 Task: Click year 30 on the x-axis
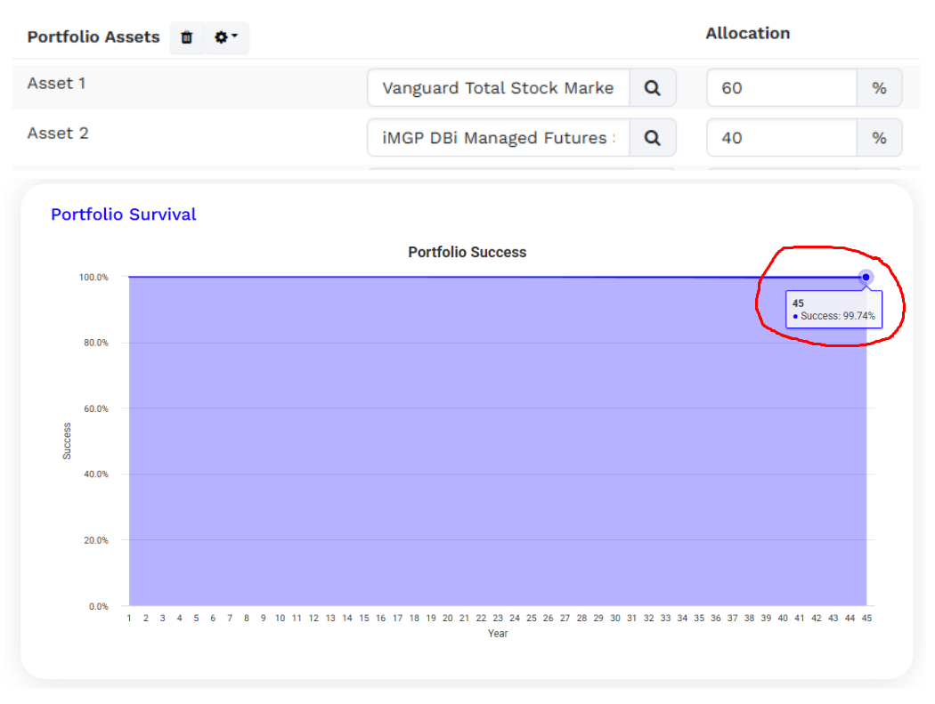(615, 619)
